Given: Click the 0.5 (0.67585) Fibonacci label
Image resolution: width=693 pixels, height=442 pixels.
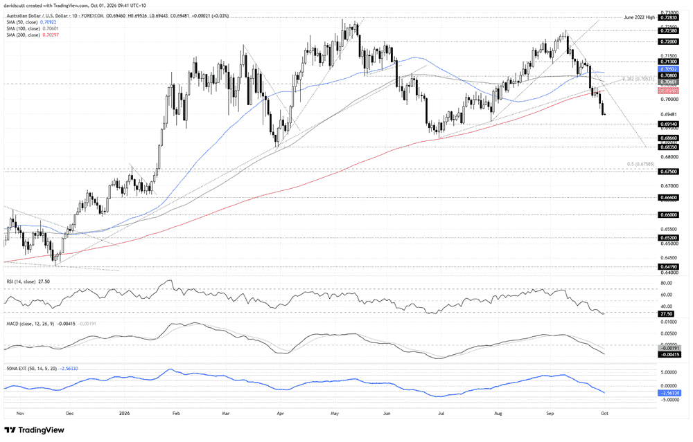Looking at the screenshot, I should 641,164.
